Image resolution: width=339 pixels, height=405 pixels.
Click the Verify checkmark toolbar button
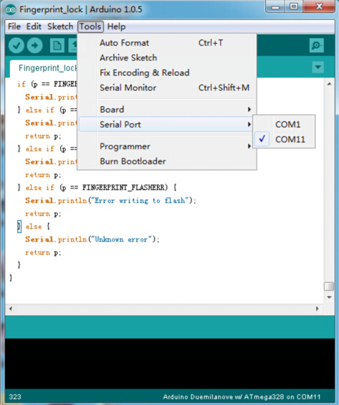(x=16, y=45)
